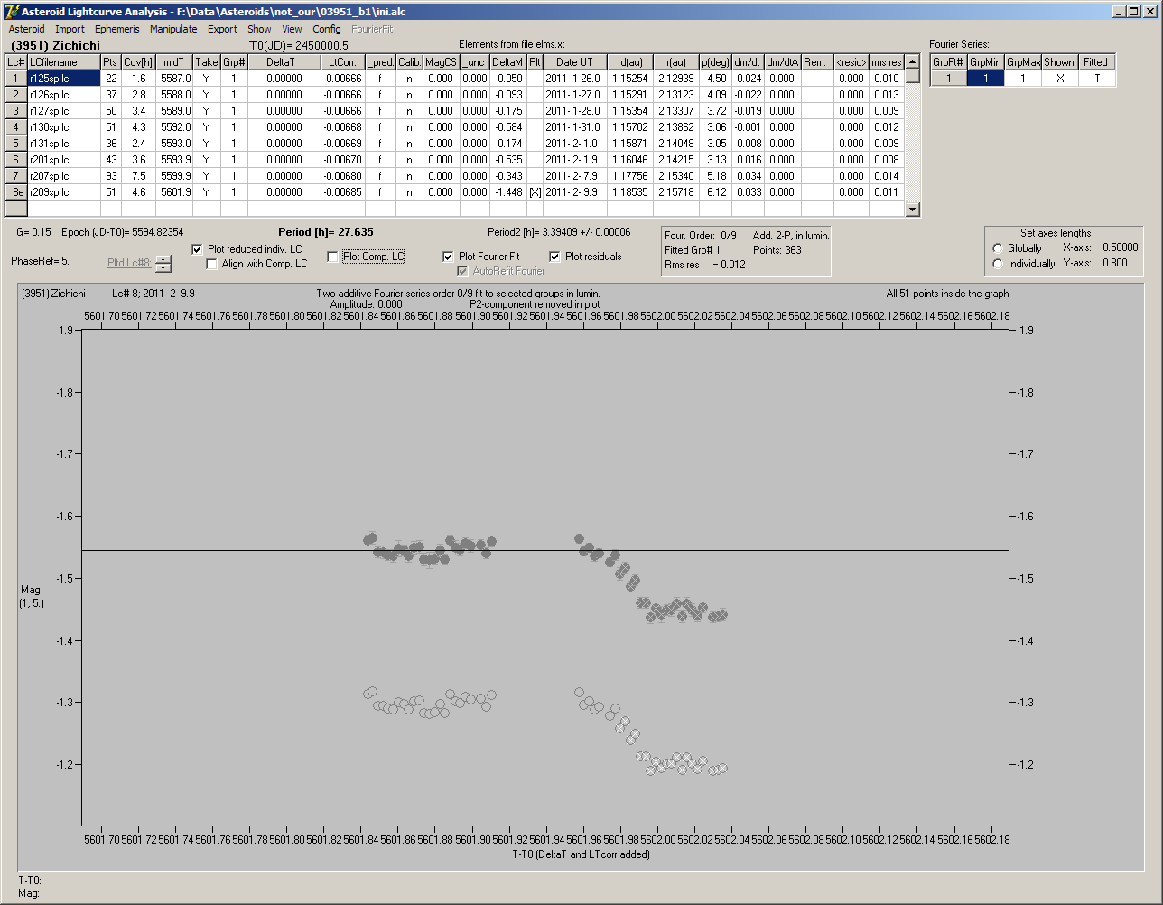This screenshot has width=1163, height=905.
Task: Click row header 1 in lightcurve table
Action: pyautogui.click(x=16, y=79)
